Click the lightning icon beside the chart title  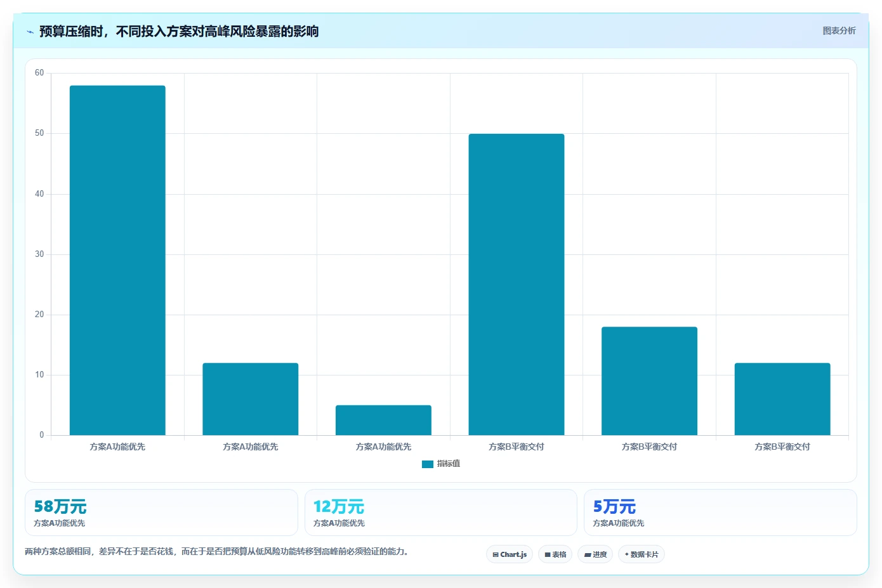click(30, 32)
